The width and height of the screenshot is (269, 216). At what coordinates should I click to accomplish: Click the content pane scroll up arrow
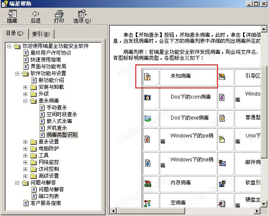tap(263, 29)
